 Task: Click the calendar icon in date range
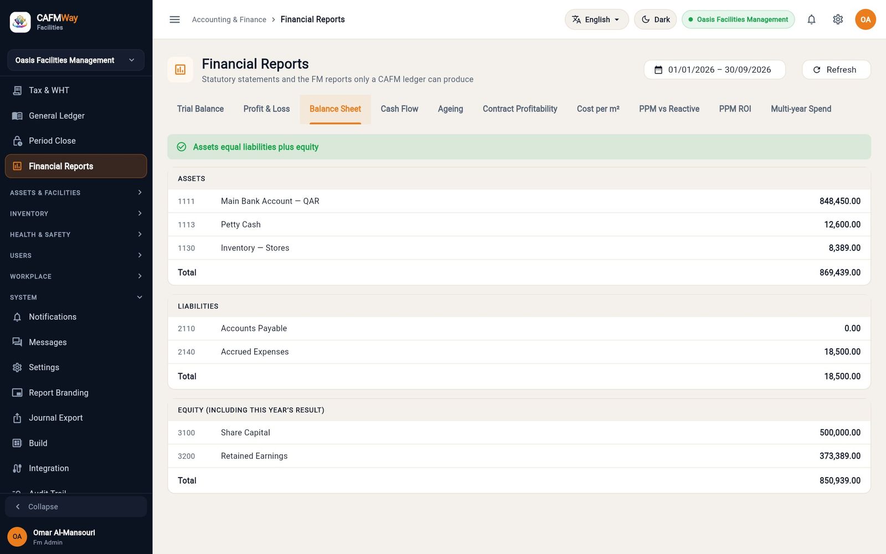[x=658, y=70]
